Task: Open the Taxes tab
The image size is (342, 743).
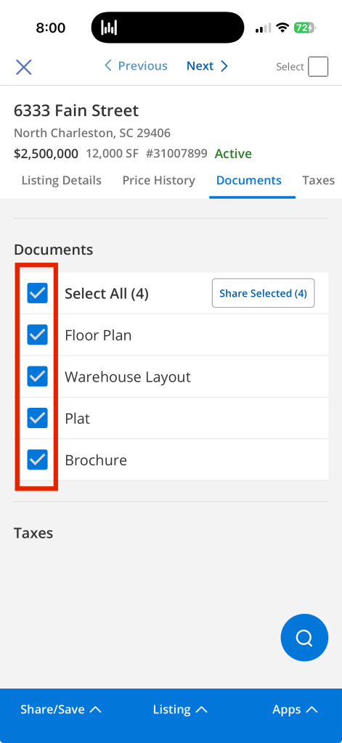Action: tap(318, 181)
